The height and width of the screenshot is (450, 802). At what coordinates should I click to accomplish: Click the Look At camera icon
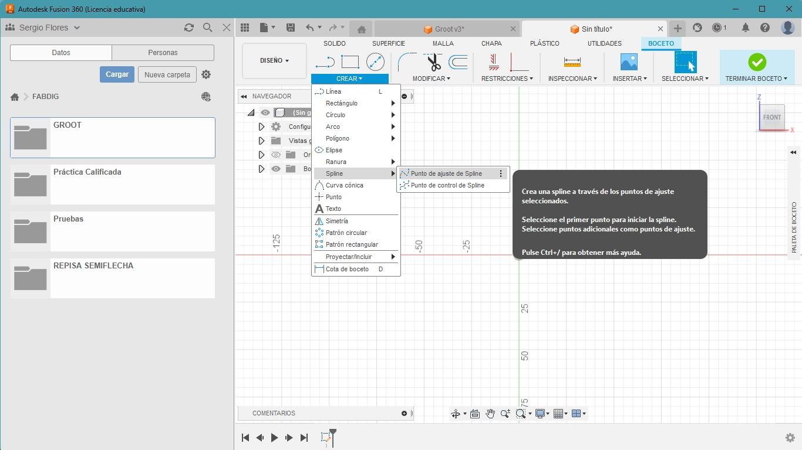pos(474,414)
